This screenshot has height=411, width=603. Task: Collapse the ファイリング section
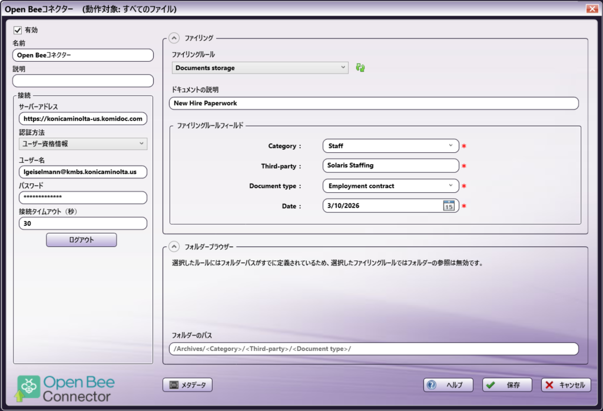[173, 38]
